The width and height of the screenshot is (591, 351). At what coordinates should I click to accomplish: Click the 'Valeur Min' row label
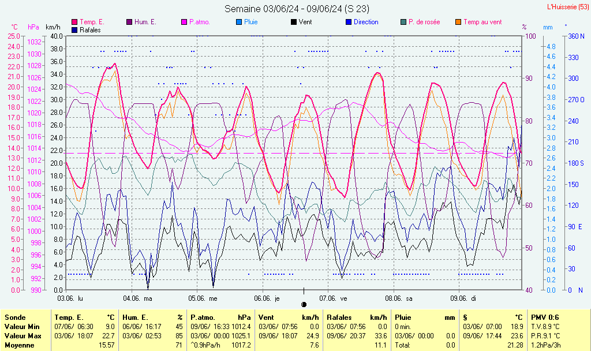point(22,327)
